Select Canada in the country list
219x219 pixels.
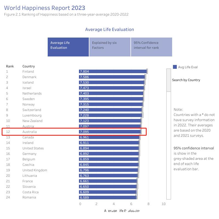28,137
